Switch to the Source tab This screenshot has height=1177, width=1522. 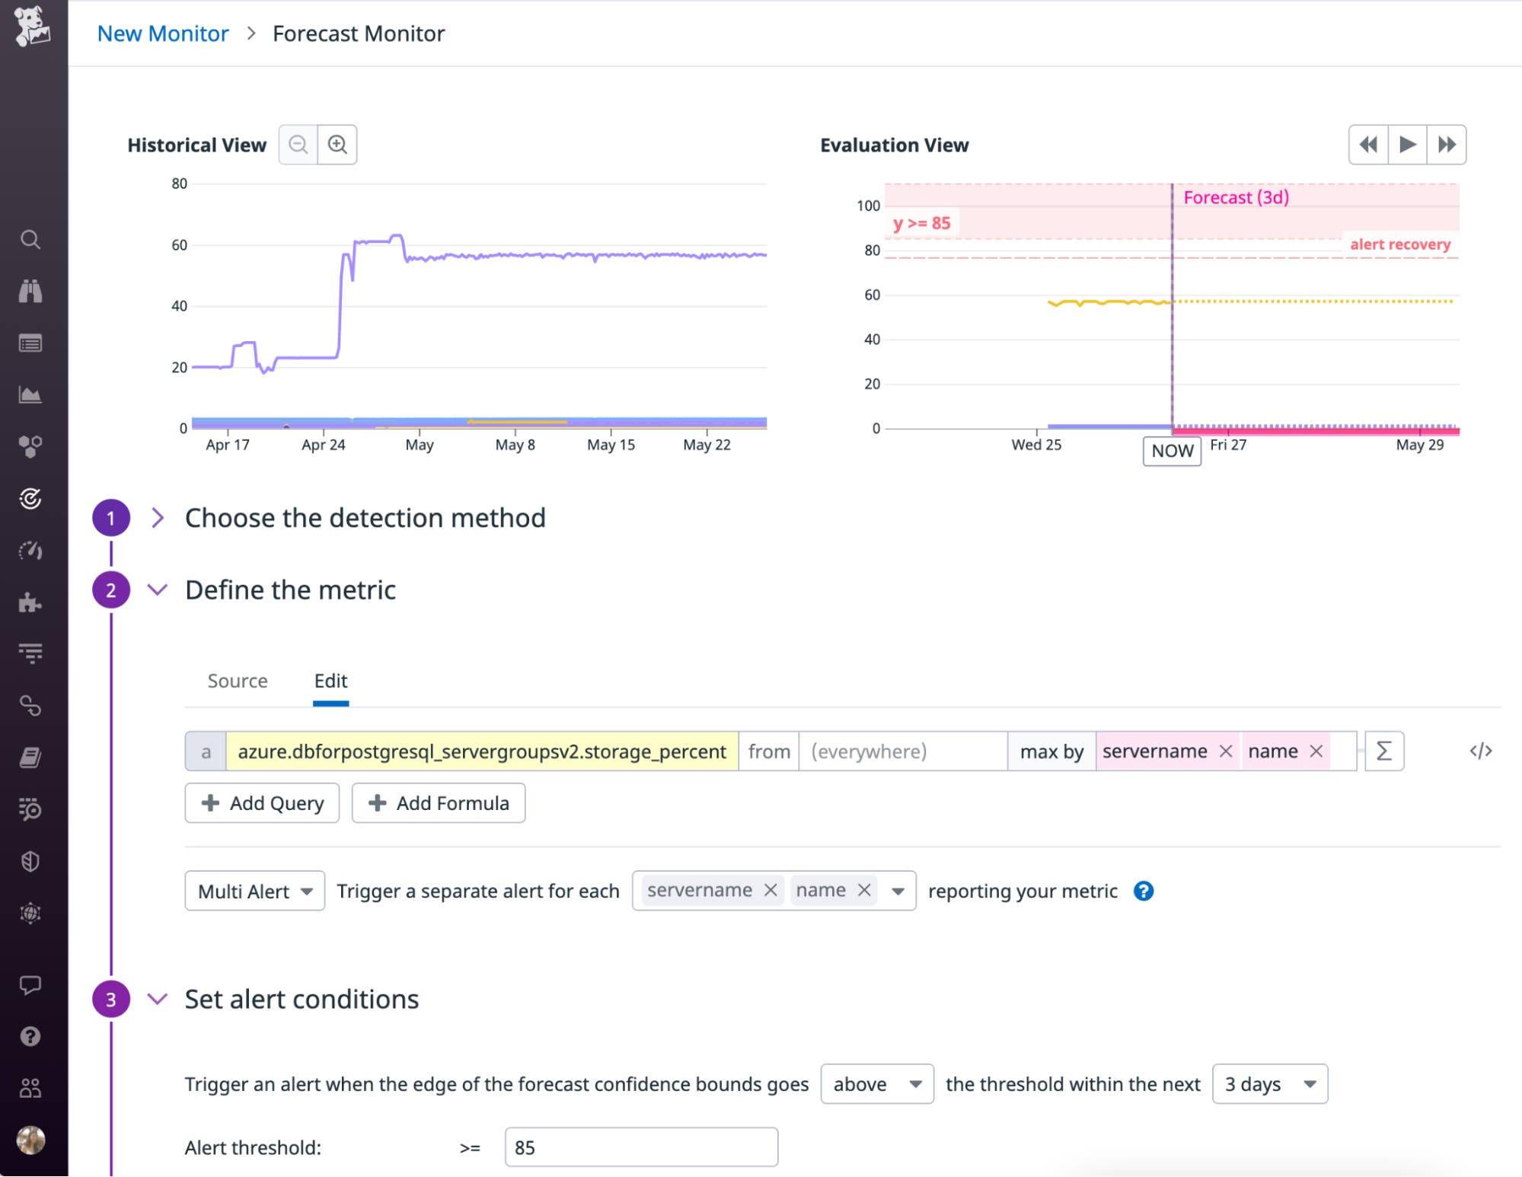click(237, 681)
